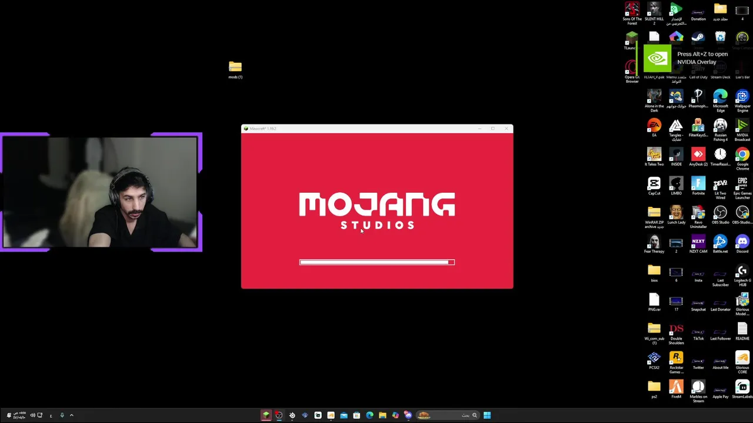Open Discord desktop shortcut

coord(742,244)
